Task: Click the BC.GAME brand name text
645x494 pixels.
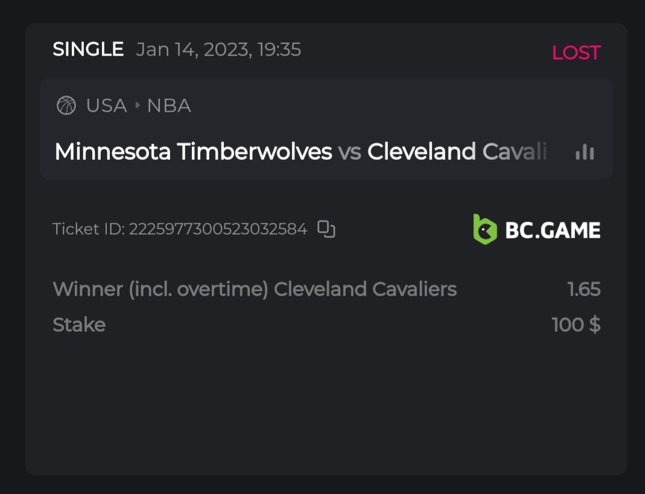Action: point(552,230)
